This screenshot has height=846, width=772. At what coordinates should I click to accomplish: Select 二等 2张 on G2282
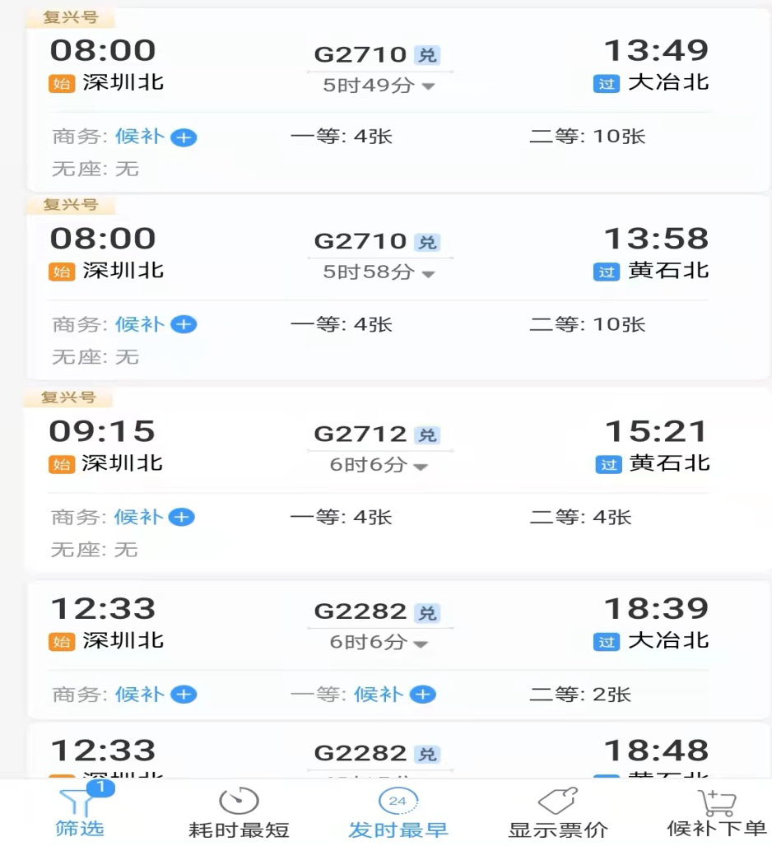[x=580, y=694]
